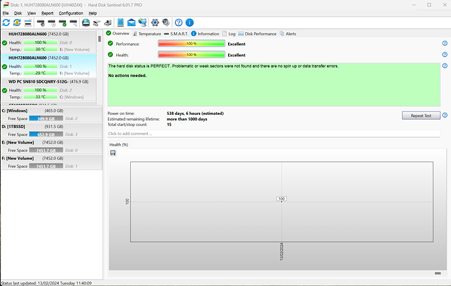The height and width of the screenshot is (286, 451).
Task: Switch to the Information tab
Action: click(x=205, y=34)
